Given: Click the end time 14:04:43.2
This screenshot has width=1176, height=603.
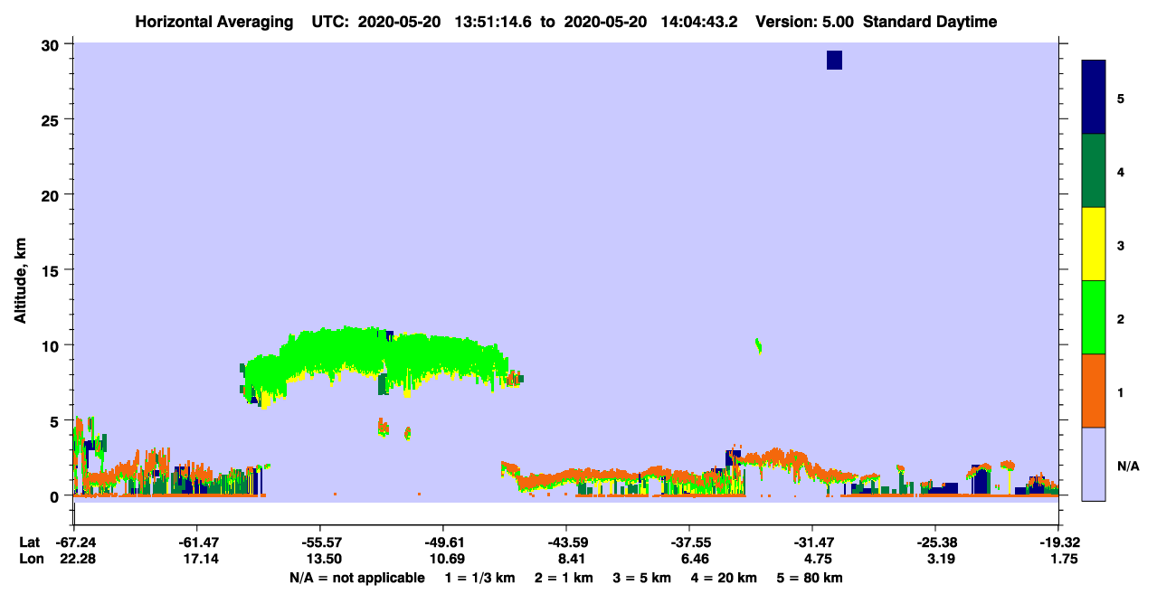Looking at the screenshot, I should point(700,22).
